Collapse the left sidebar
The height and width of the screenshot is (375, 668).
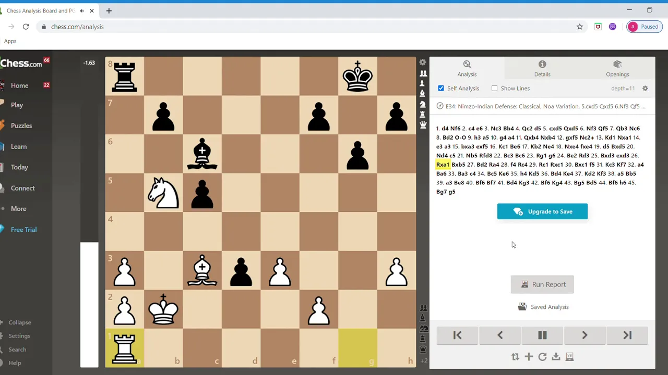[19, 322]
